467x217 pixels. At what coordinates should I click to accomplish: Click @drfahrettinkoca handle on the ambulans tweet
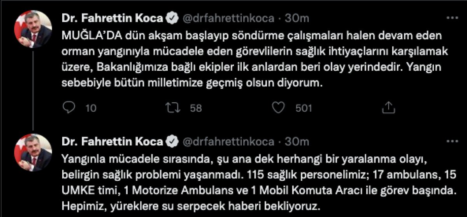[x=226, y=142]
